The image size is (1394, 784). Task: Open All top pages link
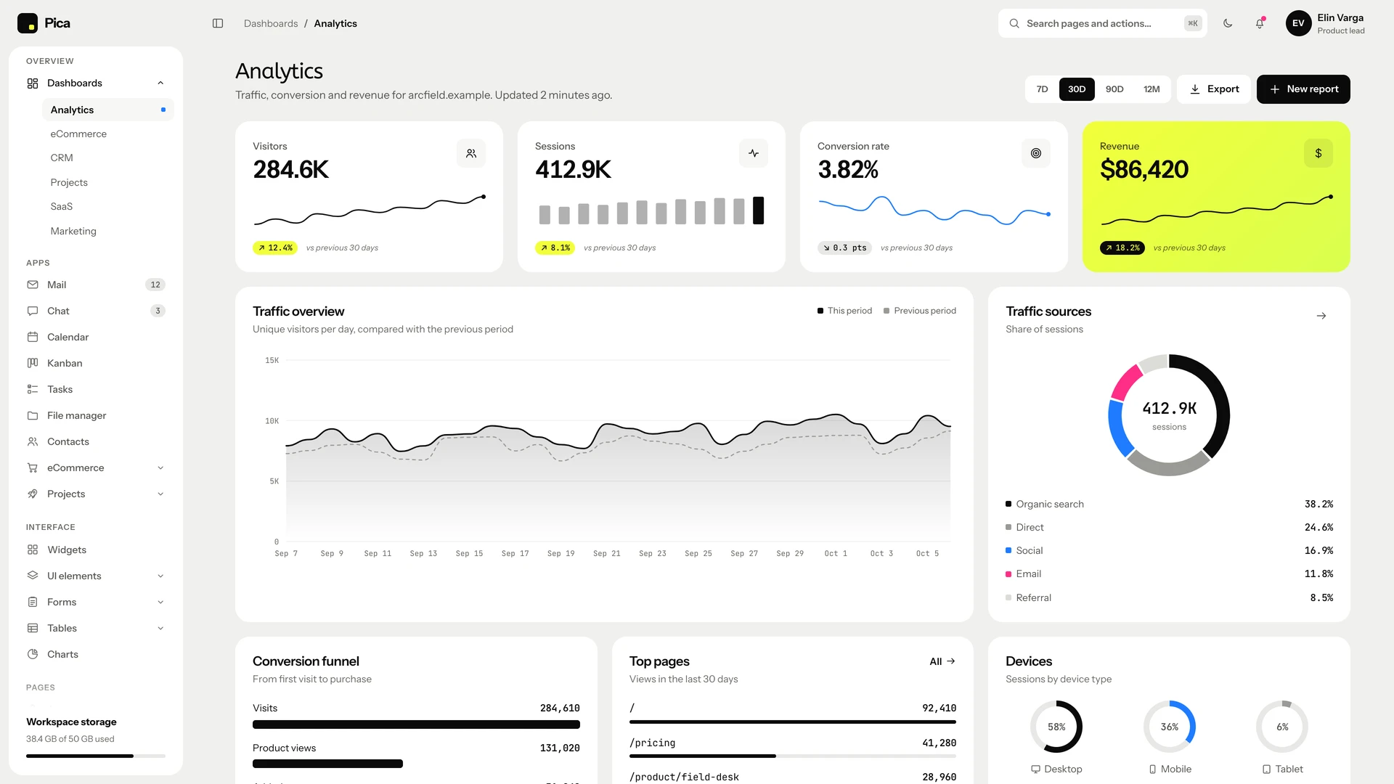coord(942,661)
